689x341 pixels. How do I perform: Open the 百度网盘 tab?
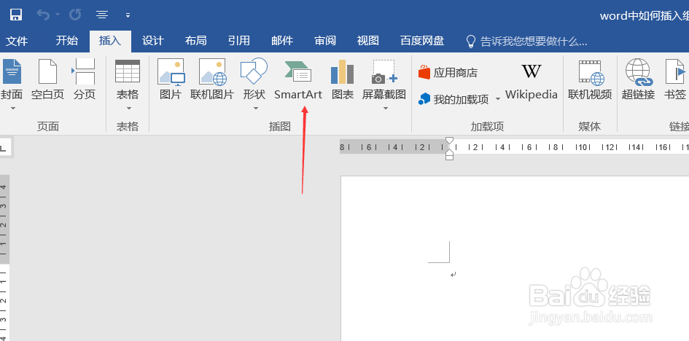[422, 41]
